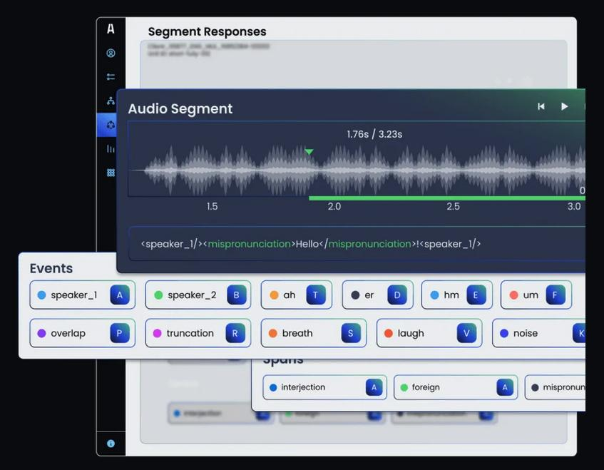The height and width of the screenshot is (470, 604).
Task: Insert the speaker_2 event tag
Action: [198, 295]
